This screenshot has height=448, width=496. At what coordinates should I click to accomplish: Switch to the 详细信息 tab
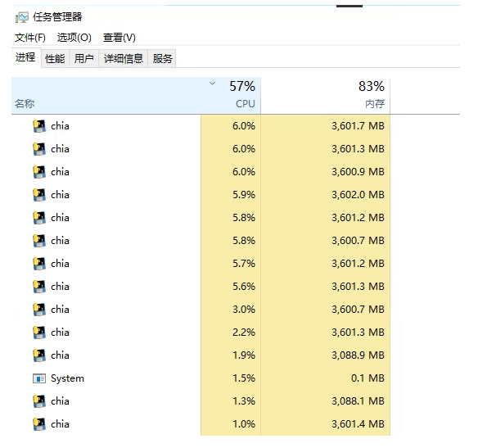pos(124,58)
